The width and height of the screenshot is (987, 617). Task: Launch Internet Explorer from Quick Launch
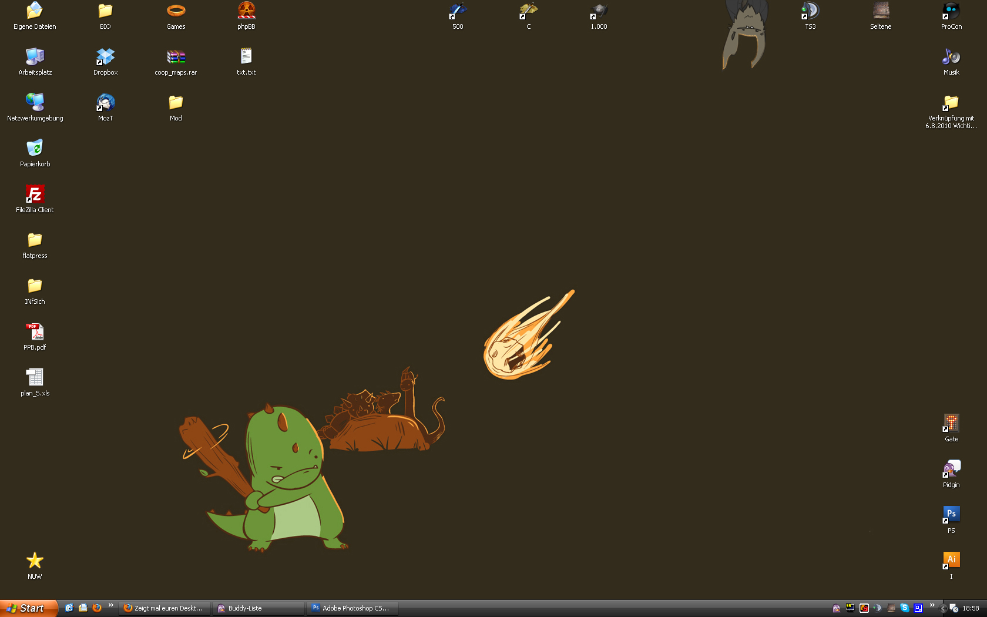69,608
